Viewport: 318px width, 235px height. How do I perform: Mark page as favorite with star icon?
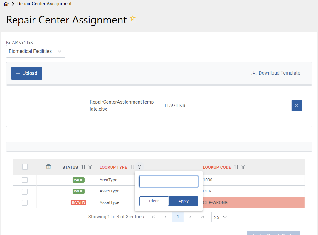133,18
